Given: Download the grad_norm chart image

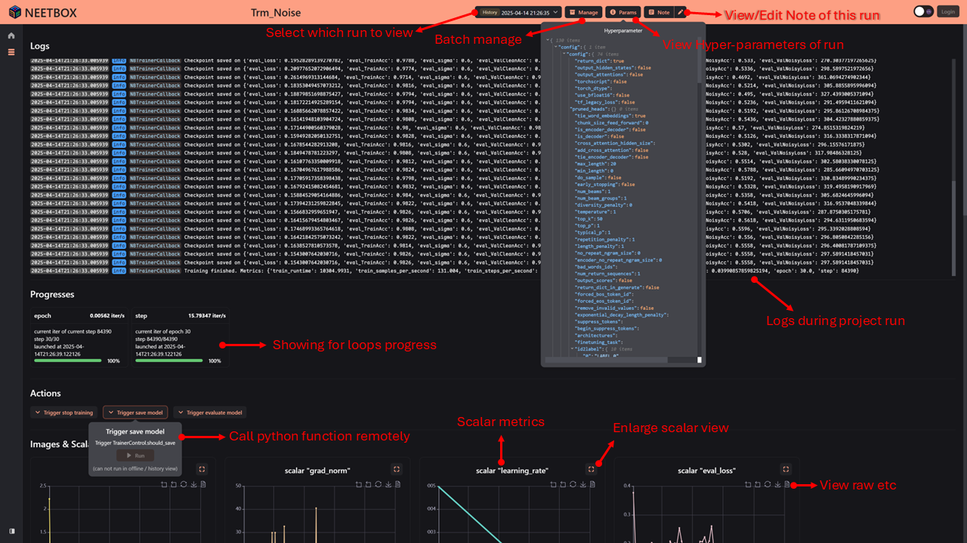Looking at the screenshot, I should tap(388, 484).
